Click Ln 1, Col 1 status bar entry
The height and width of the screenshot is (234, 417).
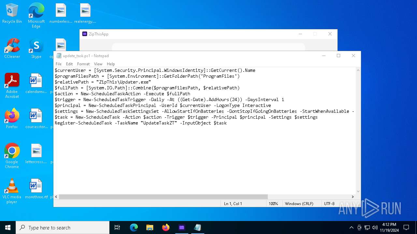[233, 203]
